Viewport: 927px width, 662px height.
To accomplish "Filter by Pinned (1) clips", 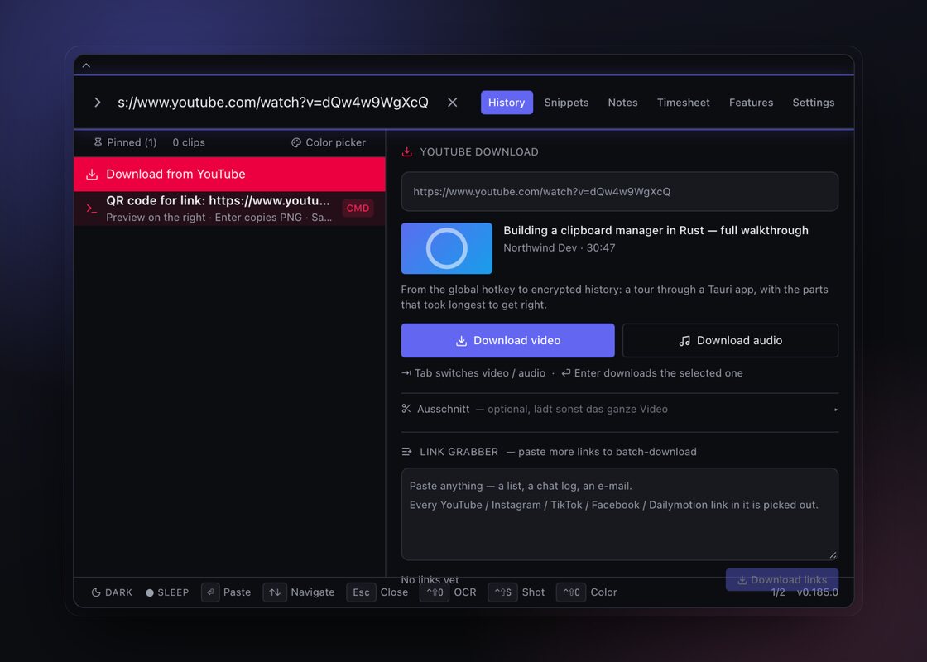I will coord(125,142).
